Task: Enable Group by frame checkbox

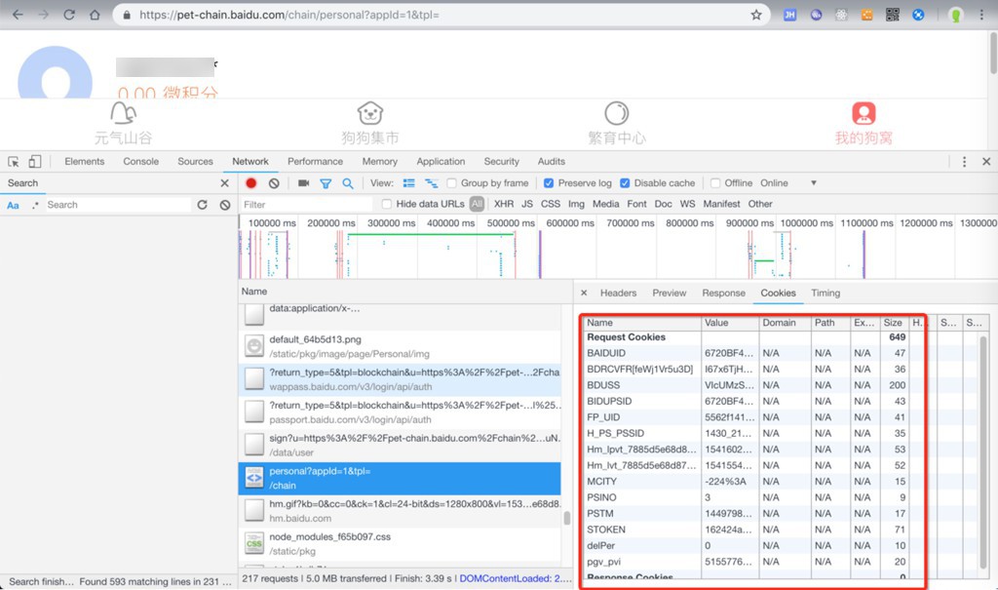Action: tap(451, 183)
